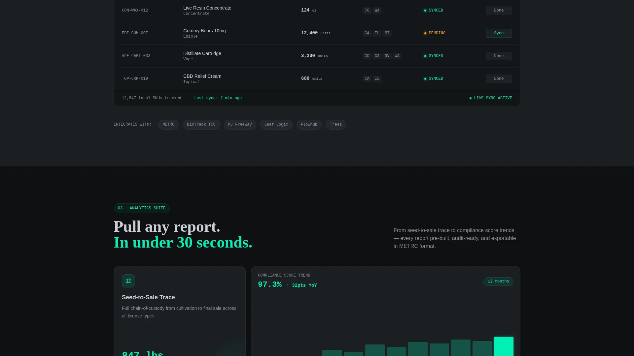Viewport: 634px width, 356px height.
Task: Select the Treez integration pill
Action: coord(335,125)
